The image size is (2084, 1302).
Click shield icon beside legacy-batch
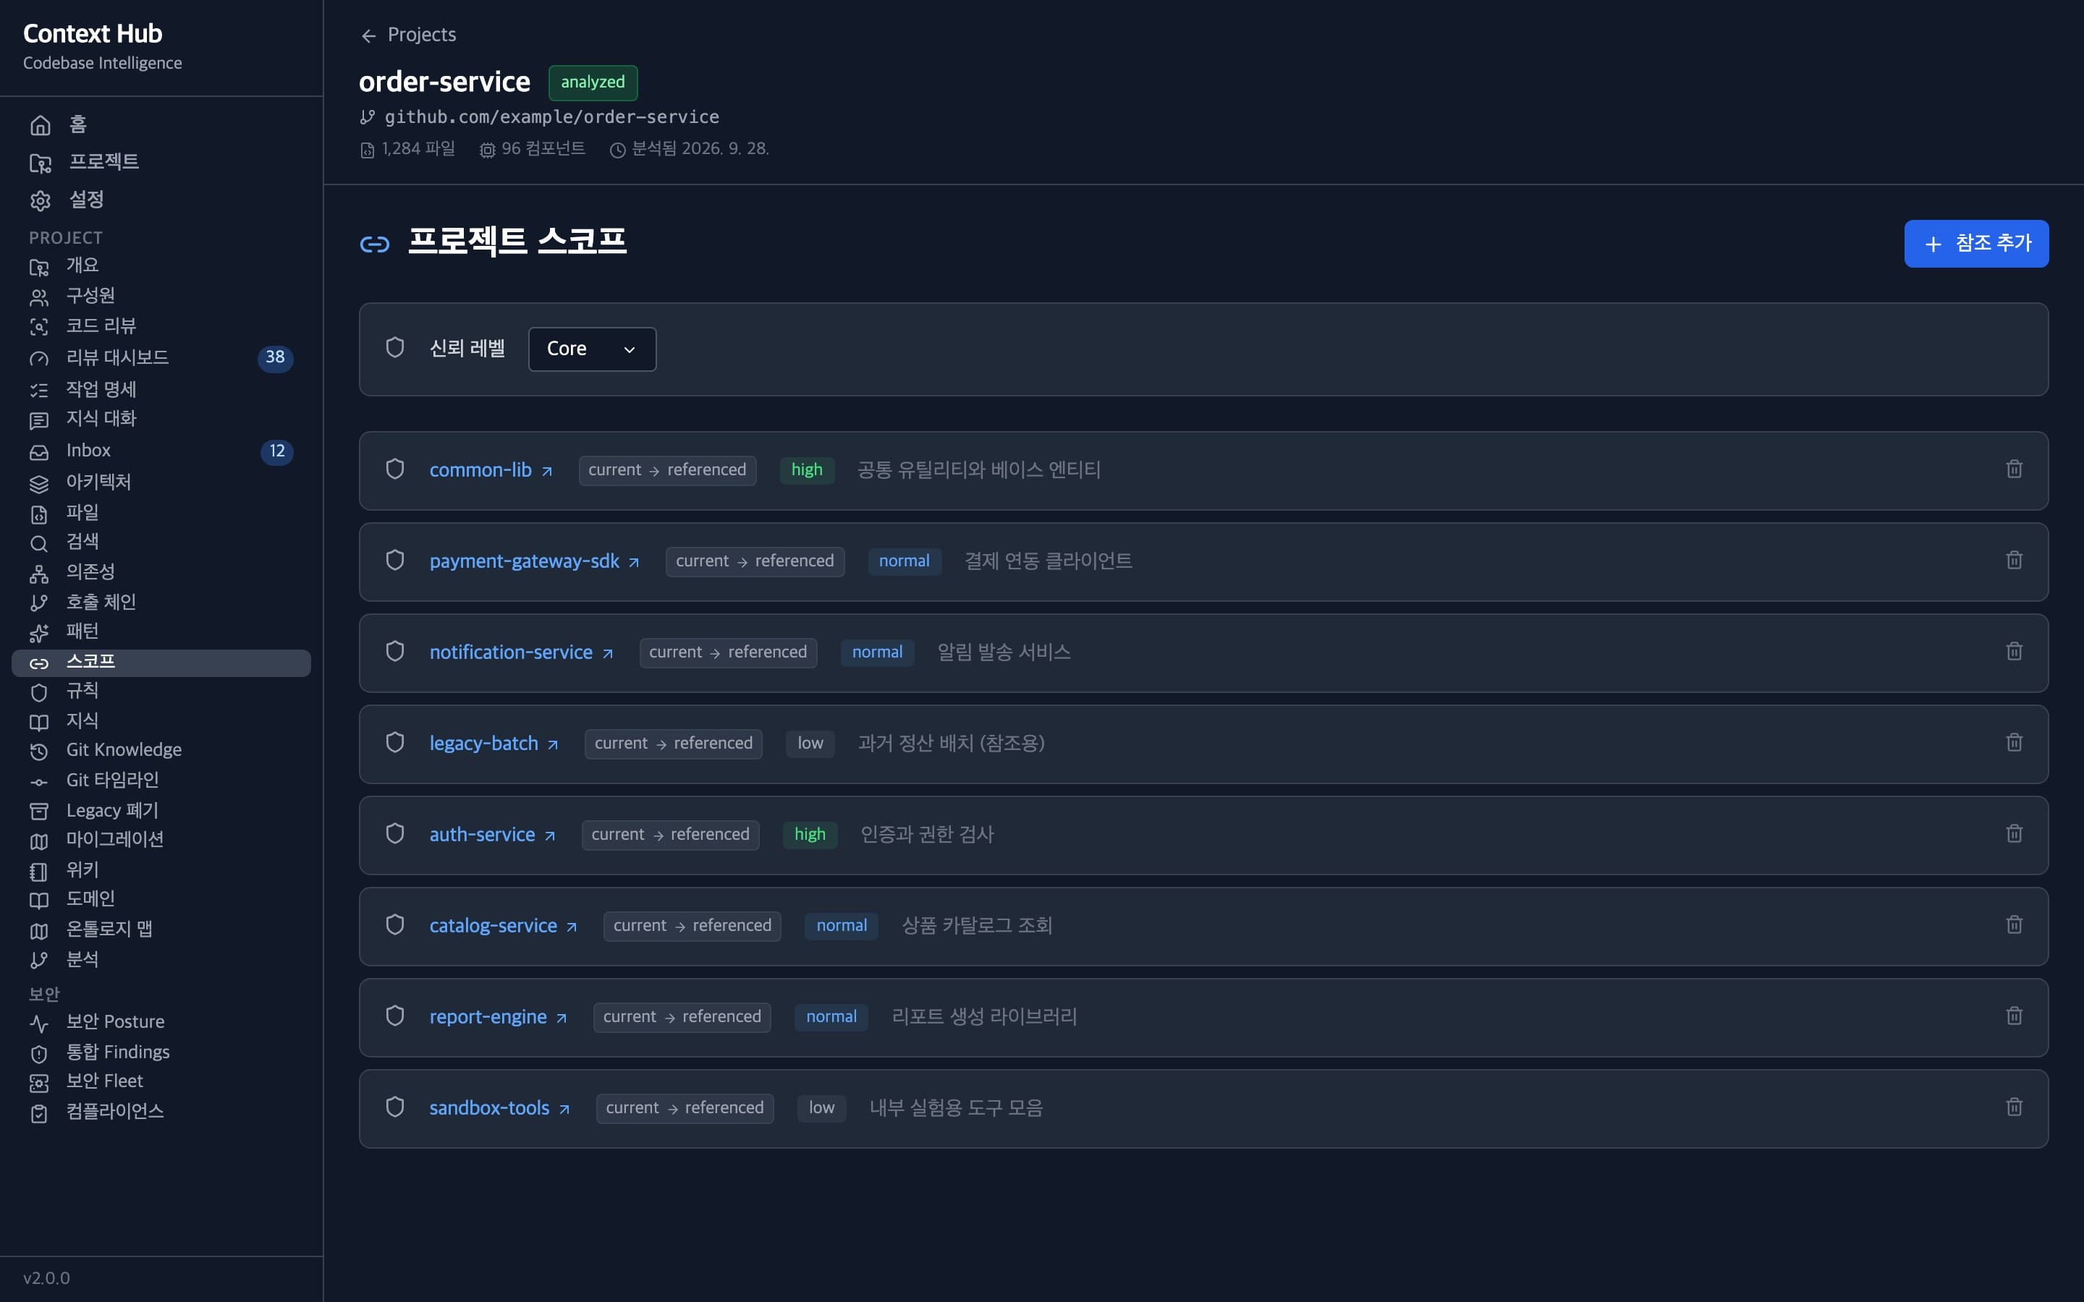click(395, 743)
